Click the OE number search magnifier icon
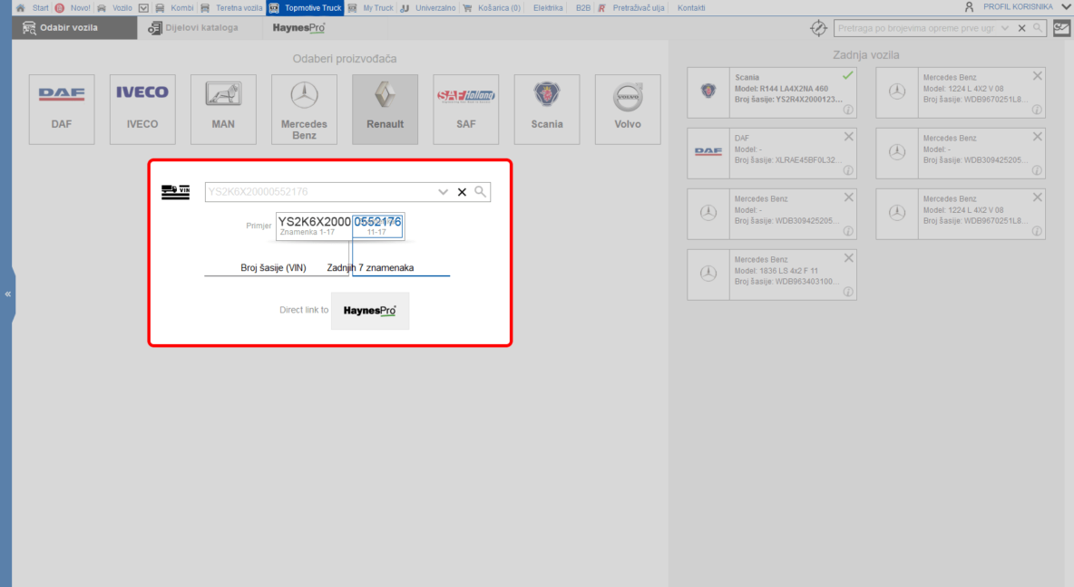Screen dimensions: 1074x587 pos(1039,28)
